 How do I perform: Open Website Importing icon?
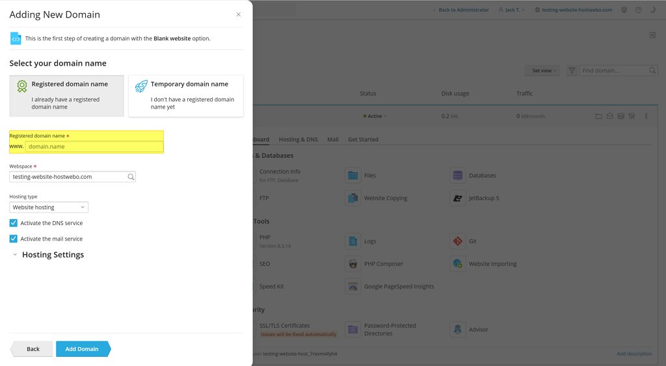[458, 264]
